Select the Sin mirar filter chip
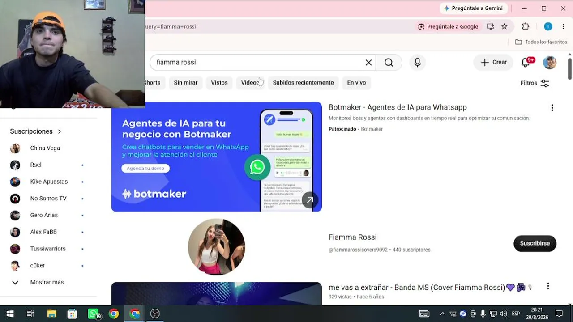This screenshot has width=573, height=322. click(x=186, y=83)
